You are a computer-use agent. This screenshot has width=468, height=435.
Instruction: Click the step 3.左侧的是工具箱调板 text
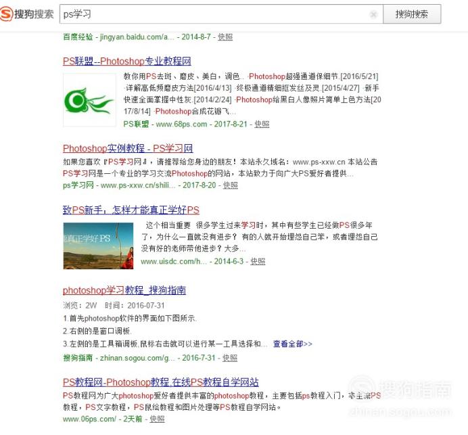[x=165, y=344]
